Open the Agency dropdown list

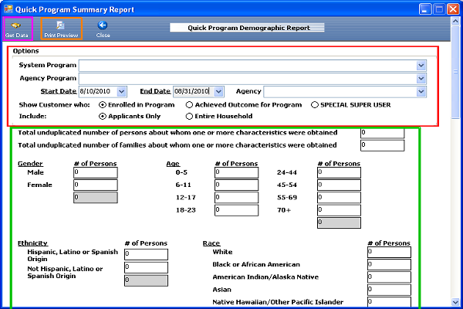click(x=421, y=91)
